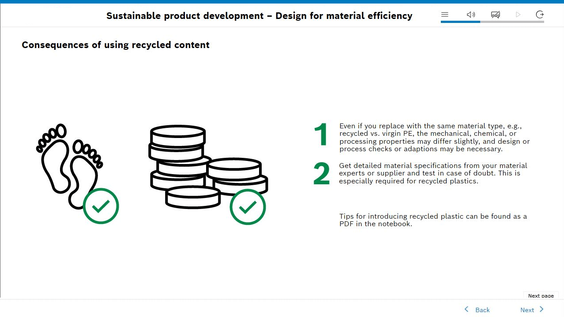The image size is (564, 317).
Task: Click the checkmark beside the footprint
Action: tap(101, 206)
